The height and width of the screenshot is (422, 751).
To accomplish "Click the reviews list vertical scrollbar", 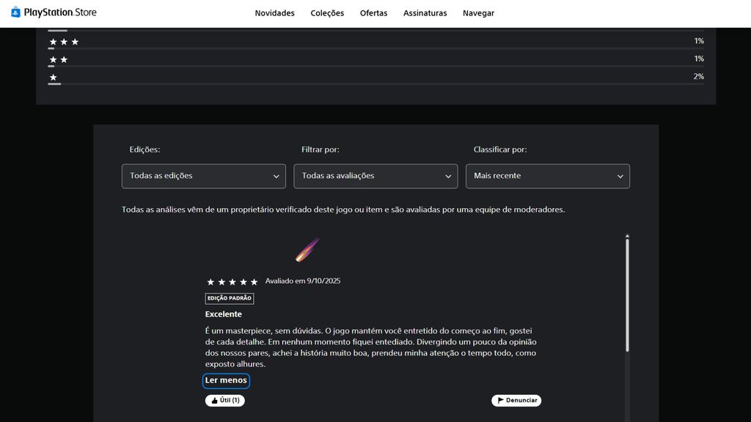I will pos(627,293).
